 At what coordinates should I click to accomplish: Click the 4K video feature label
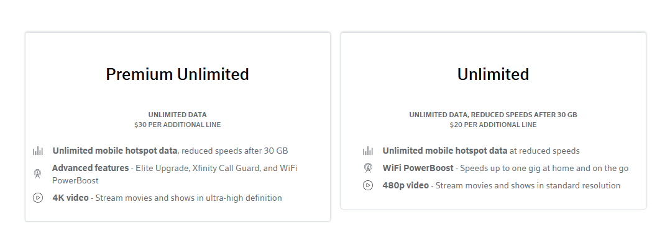click(x=70, y=198)
